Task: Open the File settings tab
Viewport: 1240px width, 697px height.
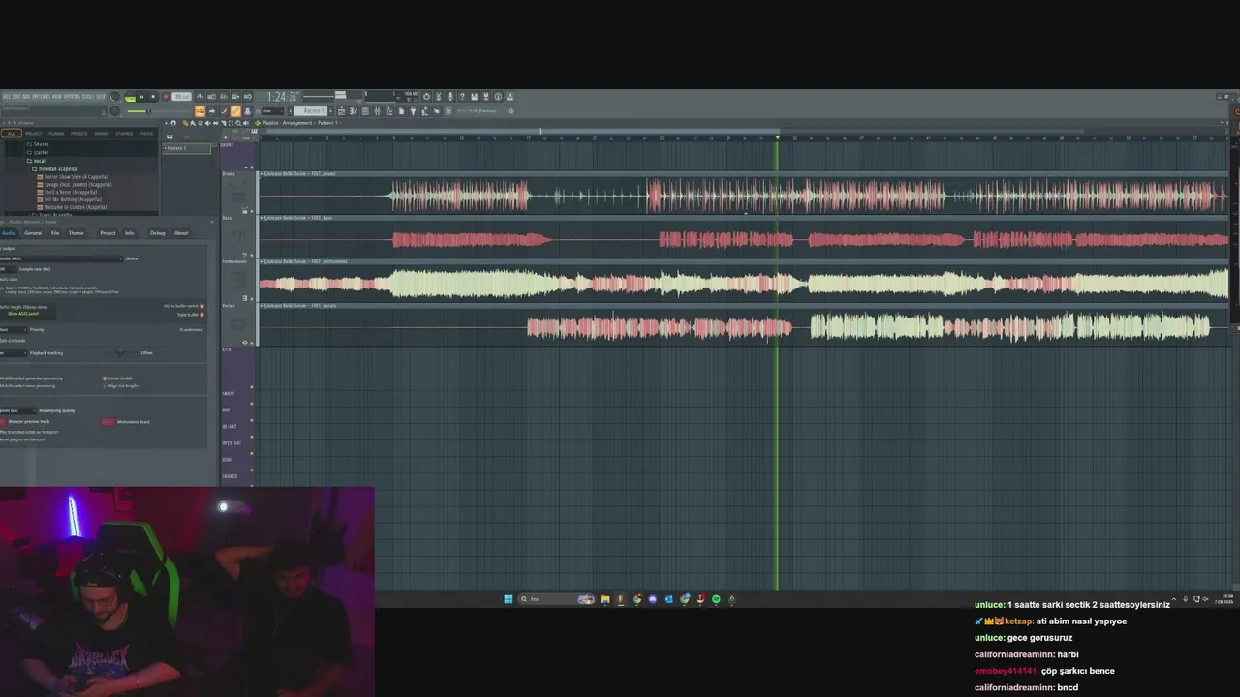Action: pyautogui.click(x=55, y=233)
